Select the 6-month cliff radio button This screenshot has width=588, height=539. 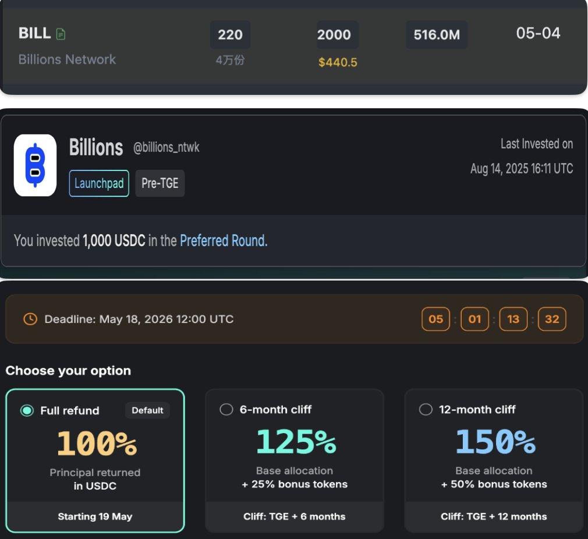pos(226,409)
